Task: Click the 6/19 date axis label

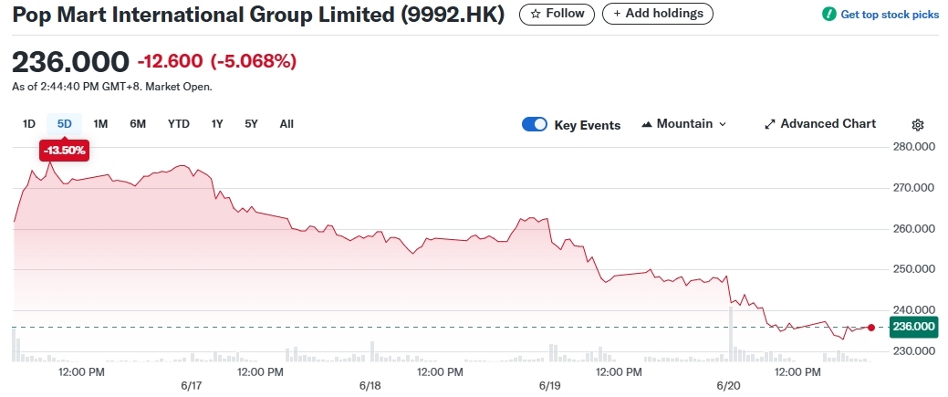Action: [549, 385]
